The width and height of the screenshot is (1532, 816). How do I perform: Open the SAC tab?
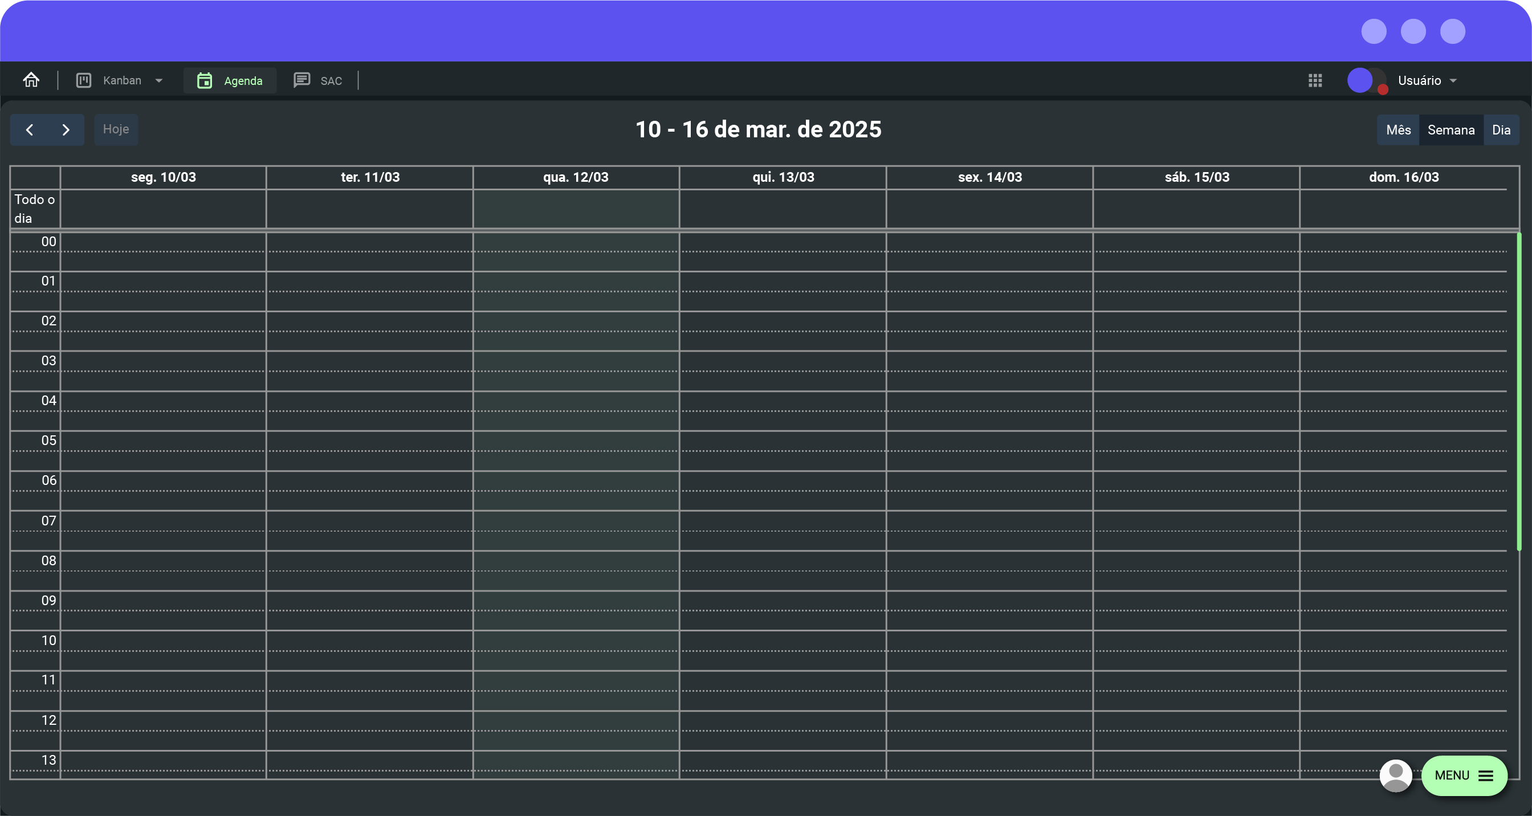tap(331, 81)
